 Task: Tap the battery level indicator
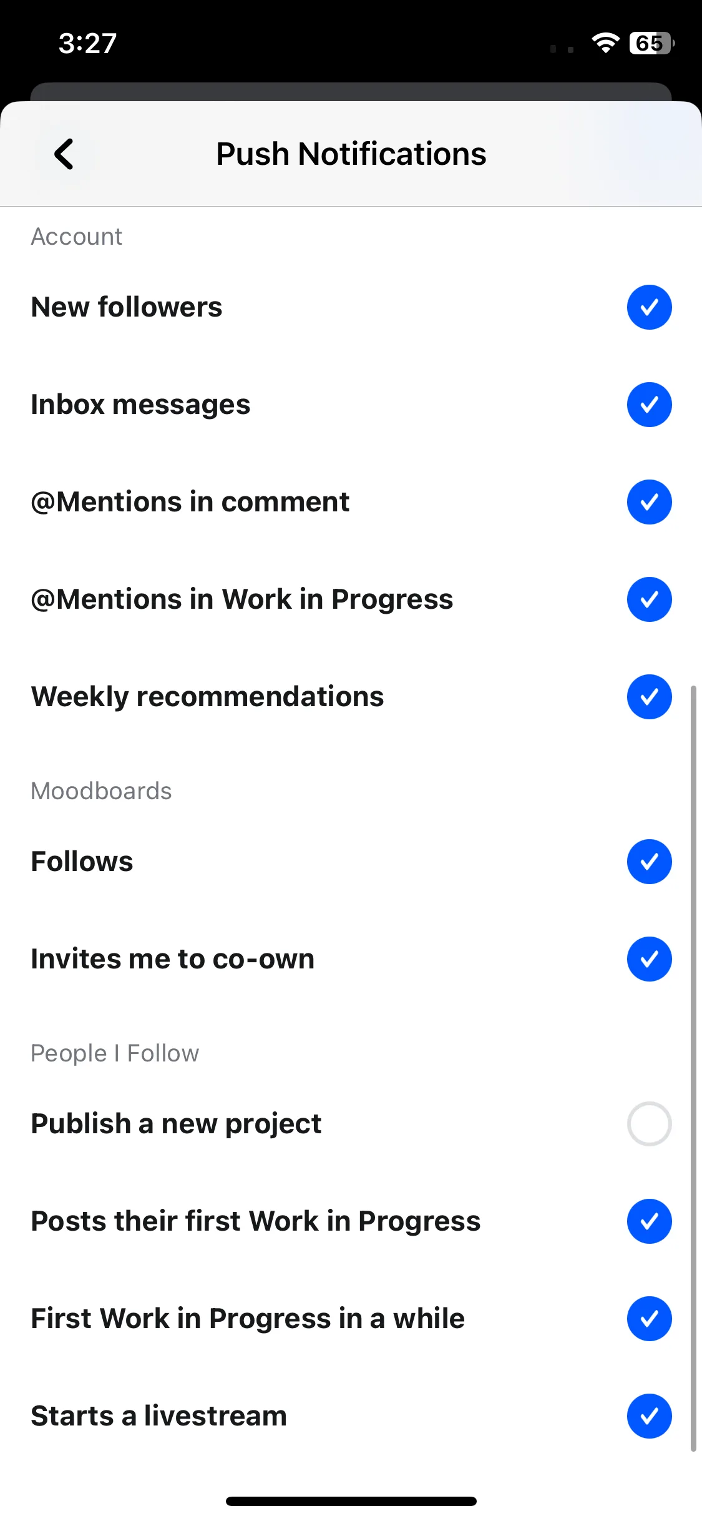(651, 43)
